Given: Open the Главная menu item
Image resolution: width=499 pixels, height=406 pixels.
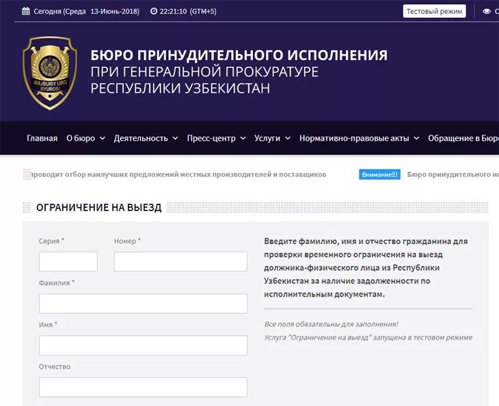Looking at the screenshot, I should [42, 138].
